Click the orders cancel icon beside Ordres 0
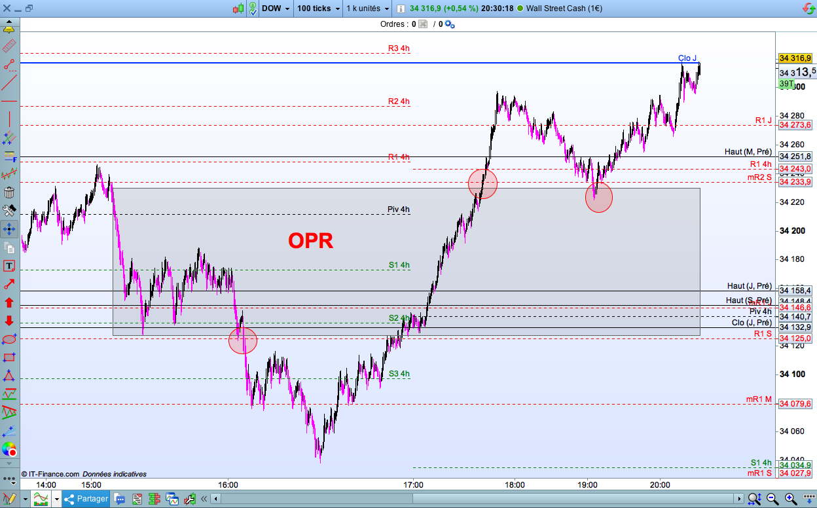817x508 pixels. click(423, 24)
